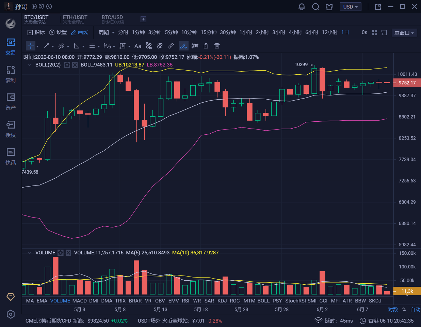
Task: Expand the 周期 period dropdown
Action: pyautogui.click(x=107, y=32)
